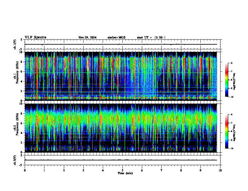Click the time axis tick label "5"

pyautogui.click(x=122, y=170)
